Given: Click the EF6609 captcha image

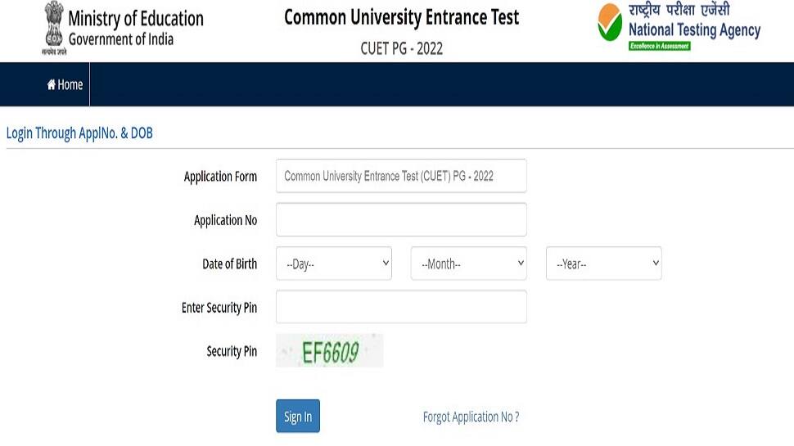Looking at the screenshot, I should pyautogui.click(x=330, y=351).
